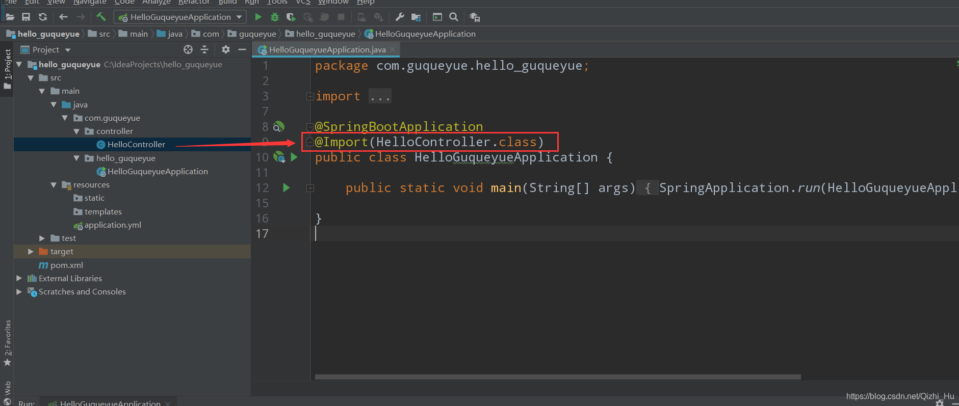Search everywhere with magnifying glass icon
This screenshot has height=406, width=959.
(x=454, y=17)
